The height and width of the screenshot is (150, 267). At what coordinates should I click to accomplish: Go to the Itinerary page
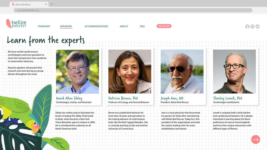[x=44, y=26]
